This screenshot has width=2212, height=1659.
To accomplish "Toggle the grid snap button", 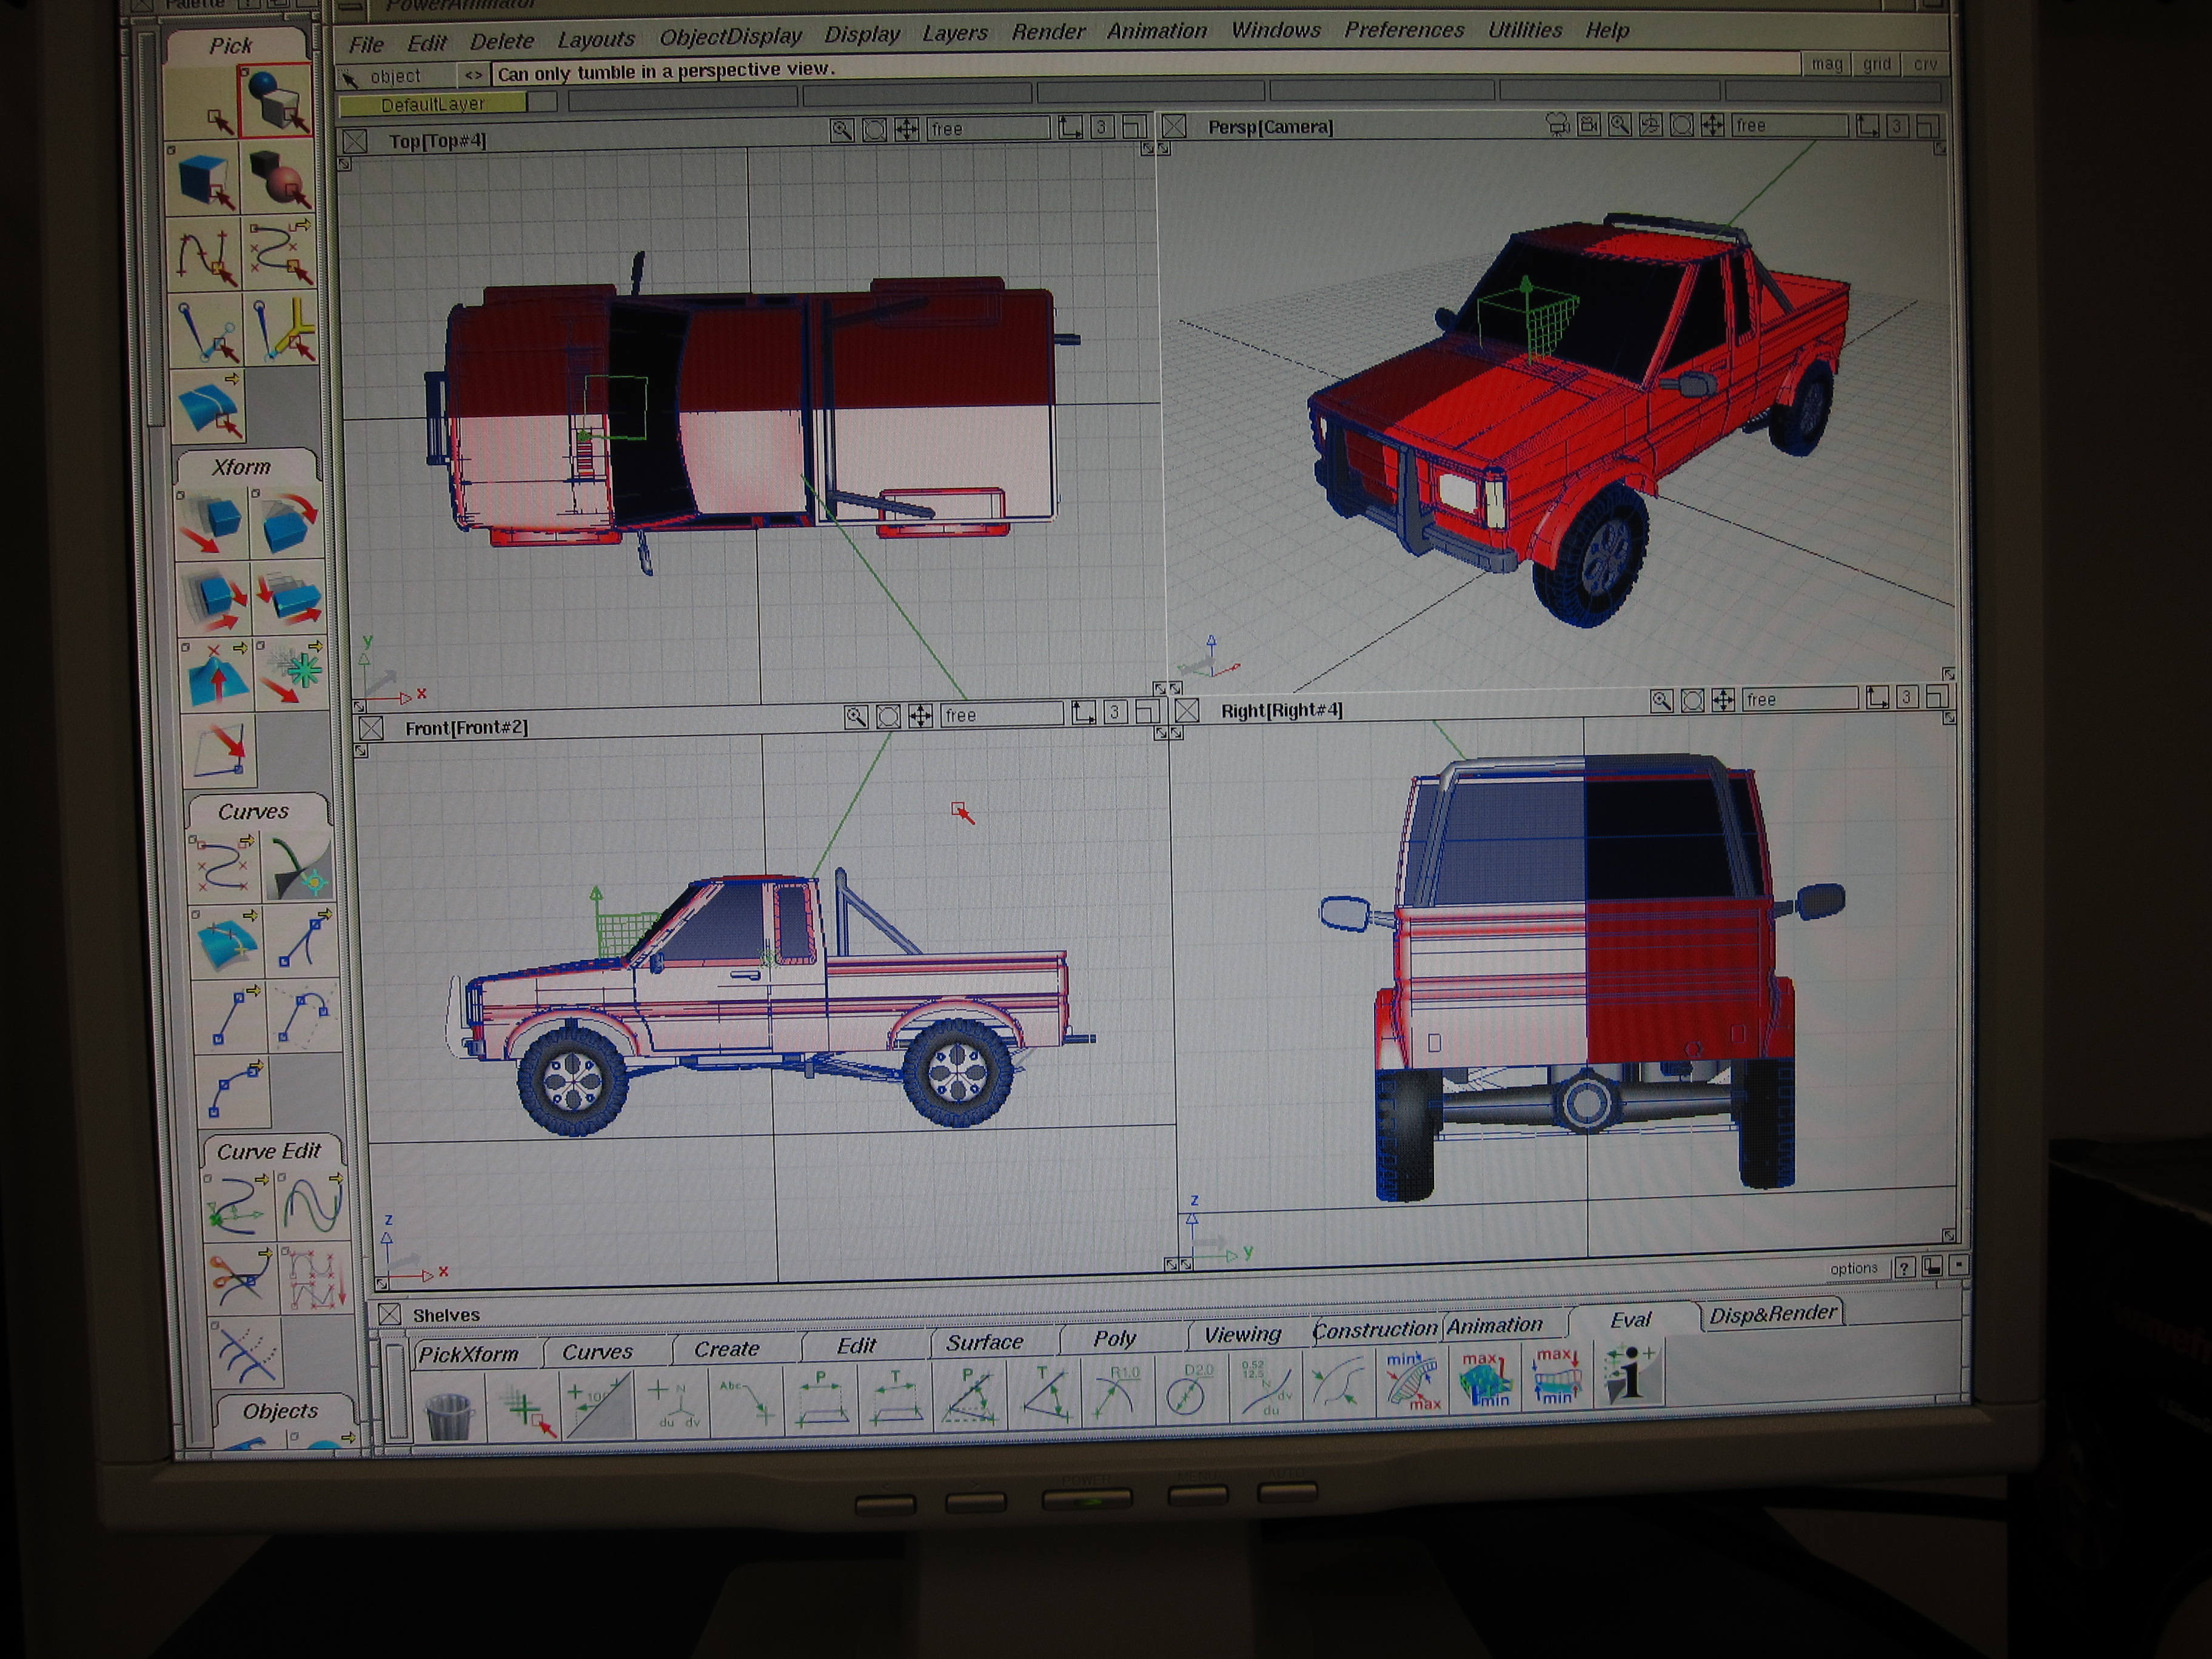I will point(1876,64).
